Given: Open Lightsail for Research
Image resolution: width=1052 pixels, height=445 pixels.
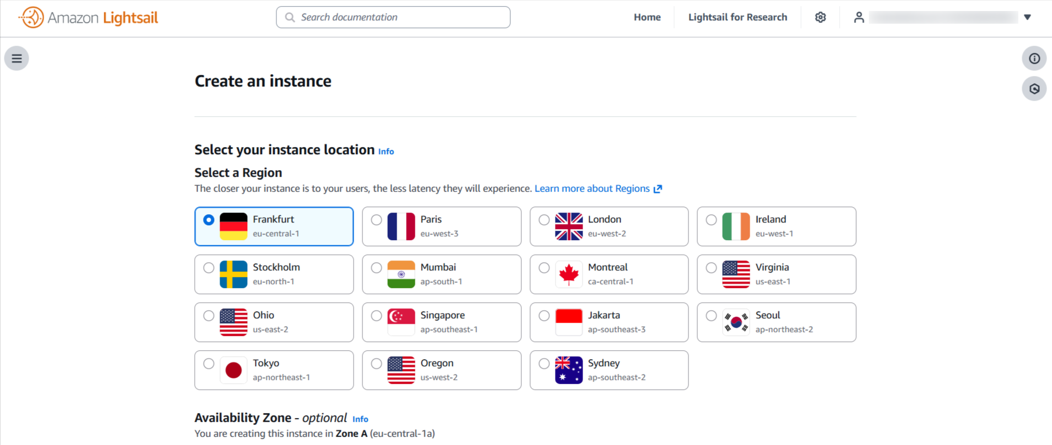Looking at the screenshot, I should (738, 17).
